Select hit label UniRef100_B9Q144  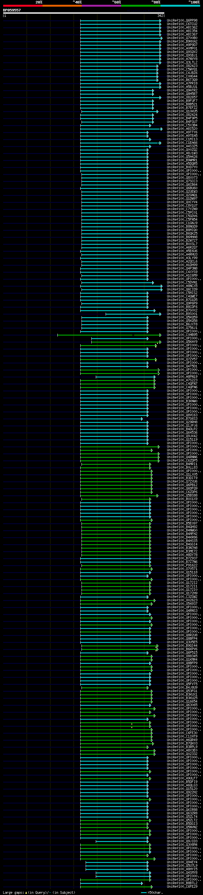tap(182, 645)
